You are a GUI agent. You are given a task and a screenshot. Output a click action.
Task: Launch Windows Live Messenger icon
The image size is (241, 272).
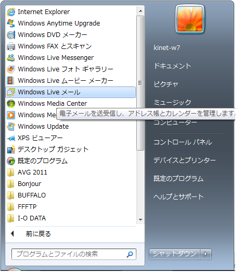coord(11,58)
